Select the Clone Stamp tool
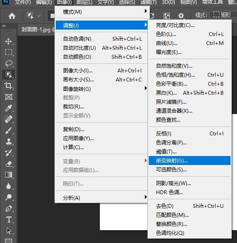This screenshot has height=243, width=237. tap(9, 141)
